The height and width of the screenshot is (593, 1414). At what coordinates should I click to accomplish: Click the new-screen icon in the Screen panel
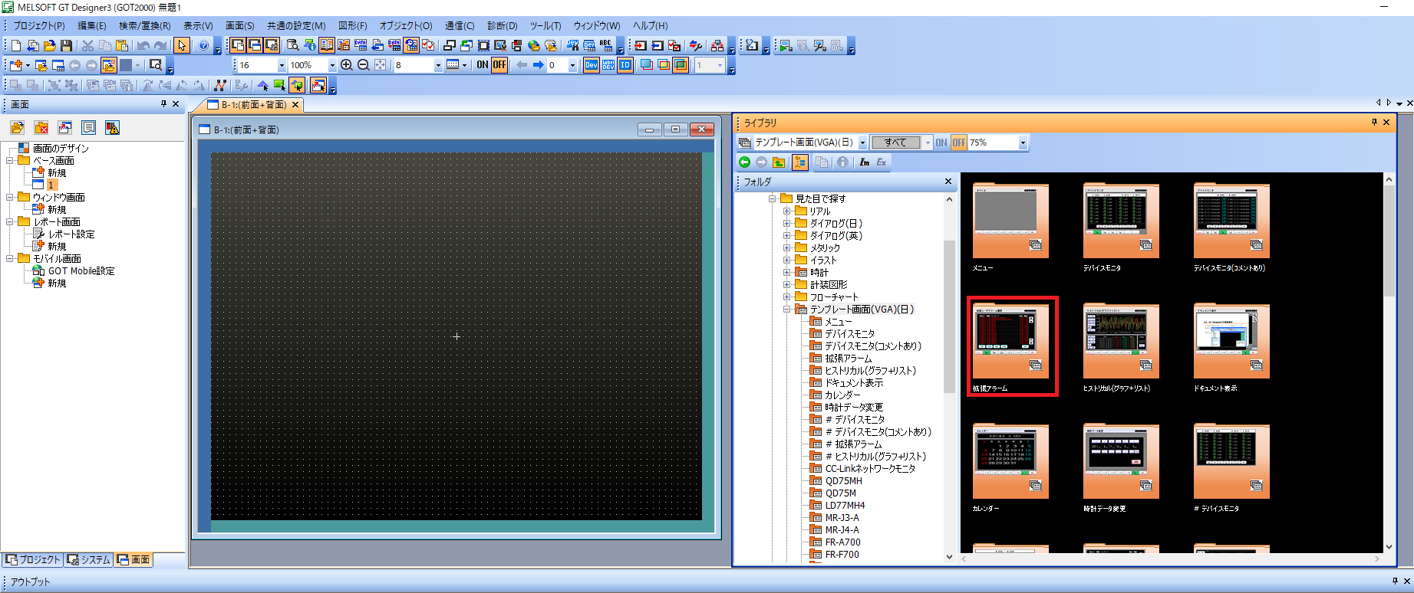click(18, 128)
